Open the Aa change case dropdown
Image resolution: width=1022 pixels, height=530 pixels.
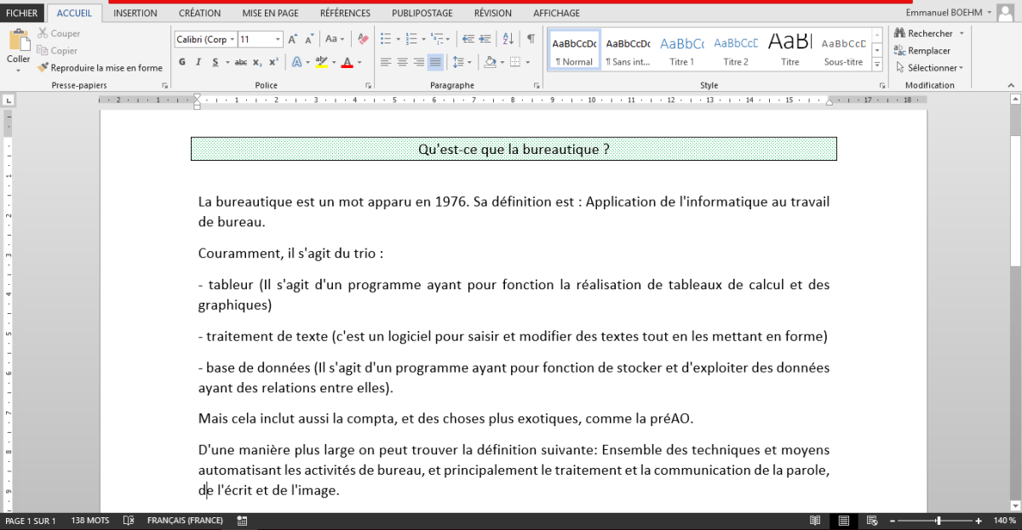click(335, 39)
